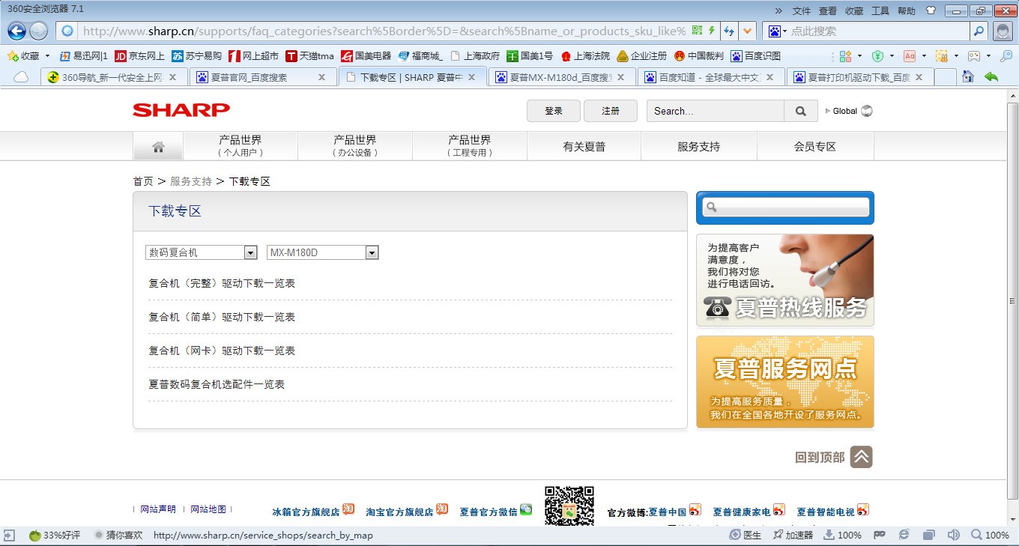The height and width of the screenshot is (546, 1019).
Task: Open 苏宁易购 bookmark
Action: tap(196, 55)
